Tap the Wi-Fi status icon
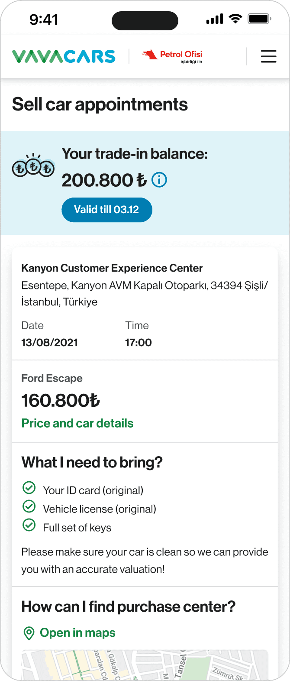Image resolution: width=290 pixels, height=681 pixels. [235, 19]
